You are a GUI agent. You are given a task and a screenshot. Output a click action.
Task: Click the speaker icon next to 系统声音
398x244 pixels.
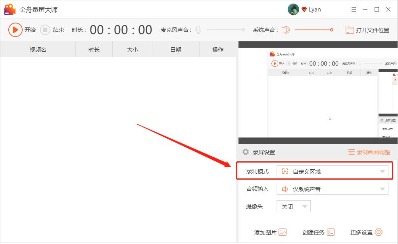[285, 29]
